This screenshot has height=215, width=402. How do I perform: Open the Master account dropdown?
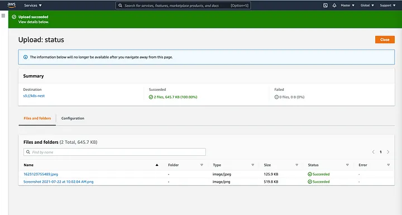347,6
